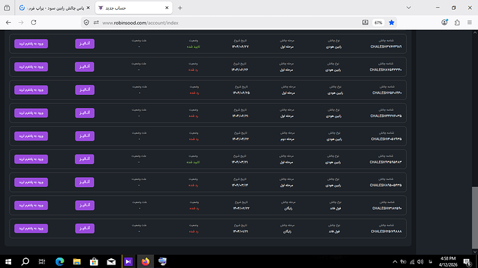Click the red رد شده status in مرحله دوم row

193,139
